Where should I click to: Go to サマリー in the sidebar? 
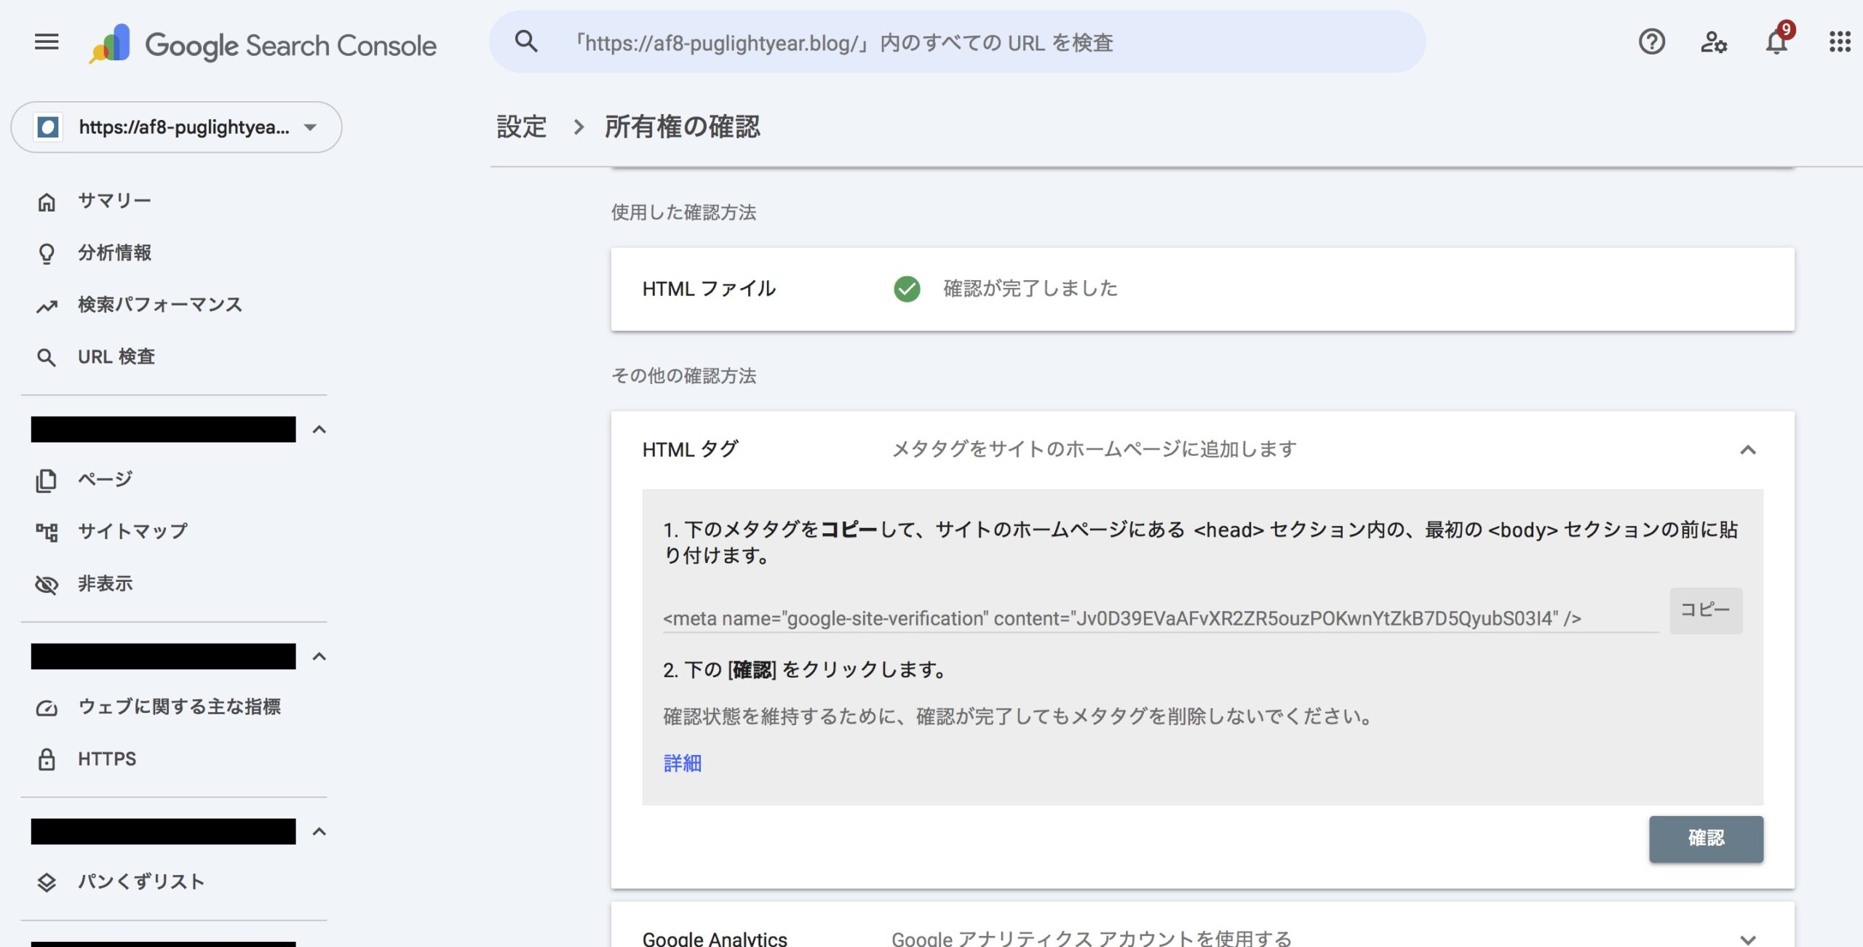pyautogui.click(x=114, y=201)
